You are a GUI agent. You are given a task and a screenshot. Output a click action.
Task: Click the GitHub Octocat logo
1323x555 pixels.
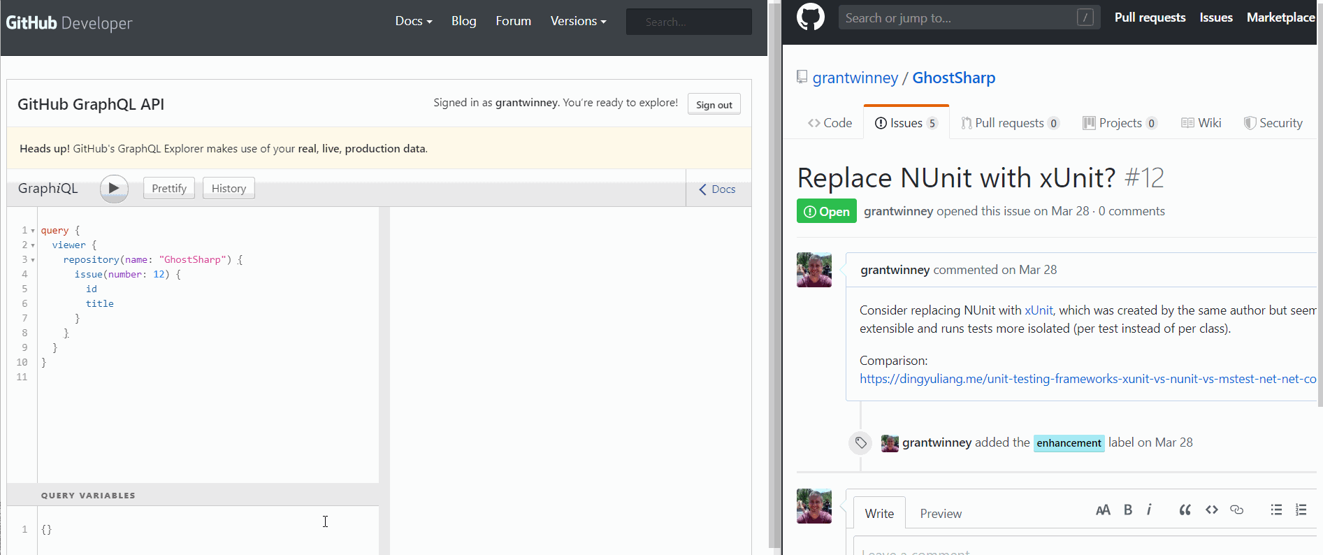pos(811,17)
